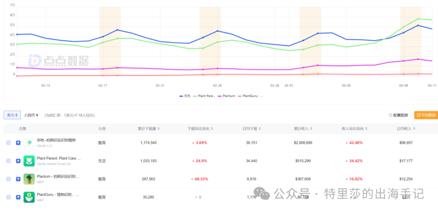
Task: Click the blue collection icon in PlantGuru row
Action: [18, 197]
